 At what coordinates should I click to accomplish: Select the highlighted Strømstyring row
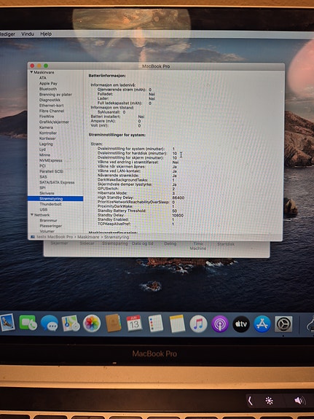tap(55, 198)
